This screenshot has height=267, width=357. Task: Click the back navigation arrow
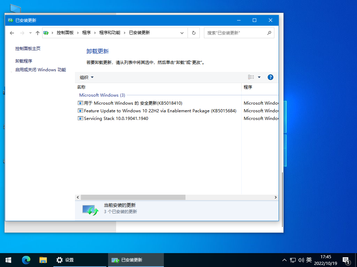pyautogui.click(x=12, y=32)
